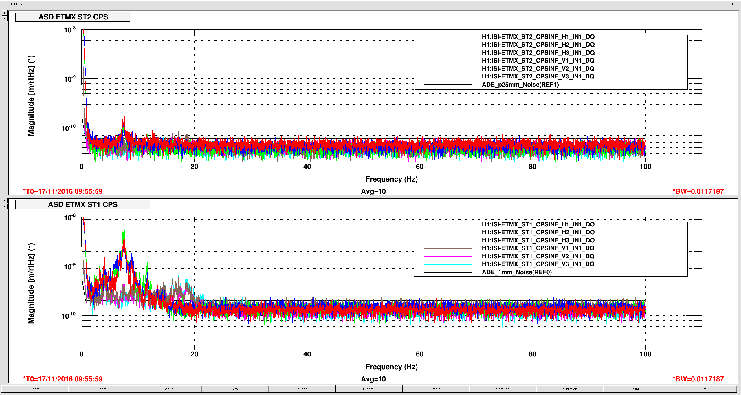
Task: Click the up-arrow toggle beside ST2 plot
Action: coord(5,19)
